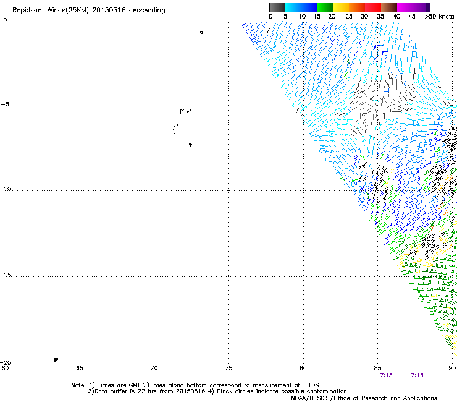Click the cyan-blue 5-15 knots color band

pyautogui.click(x=301, y=7)
